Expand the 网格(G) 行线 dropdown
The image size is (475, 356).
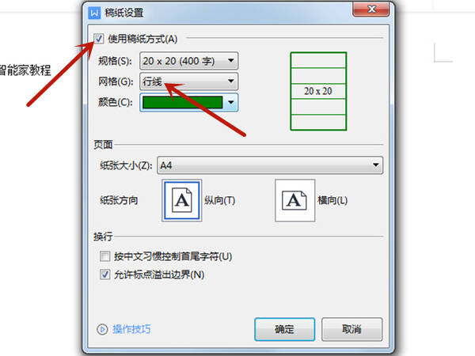coord(188,81)
